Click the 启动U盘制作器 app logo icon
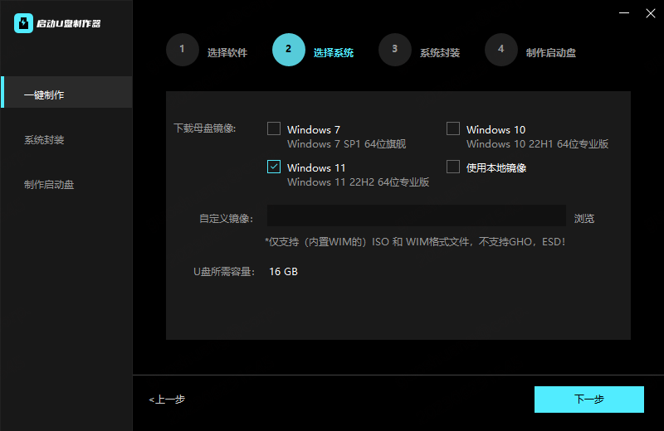Viewport: 664px width, 431px height. click(23, 23)
